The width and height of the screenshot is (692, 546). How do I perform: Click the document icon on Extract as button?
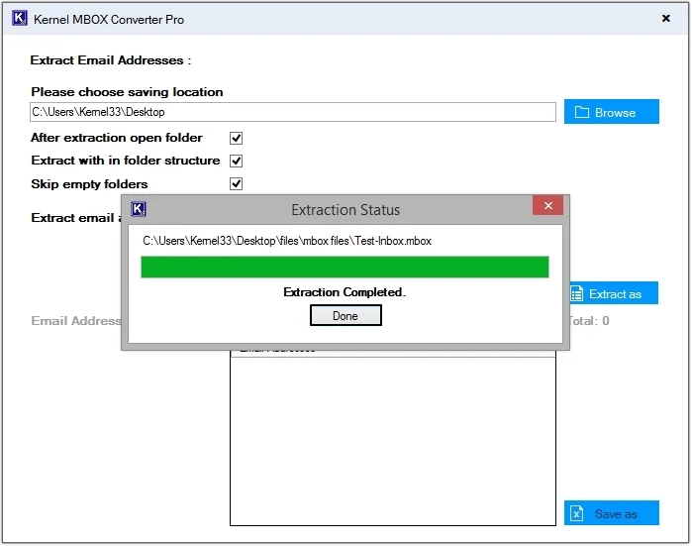[x=576, y=293]
